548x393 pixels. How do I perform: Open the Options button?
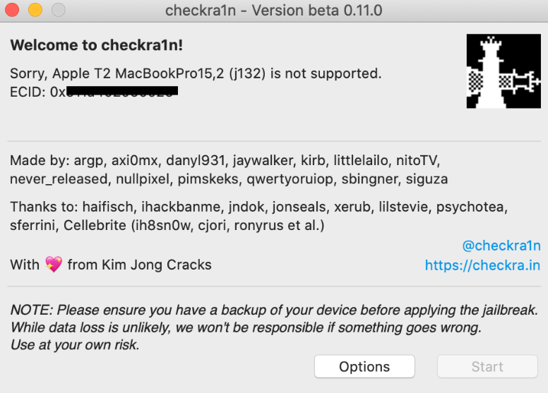tap(364, 366)
